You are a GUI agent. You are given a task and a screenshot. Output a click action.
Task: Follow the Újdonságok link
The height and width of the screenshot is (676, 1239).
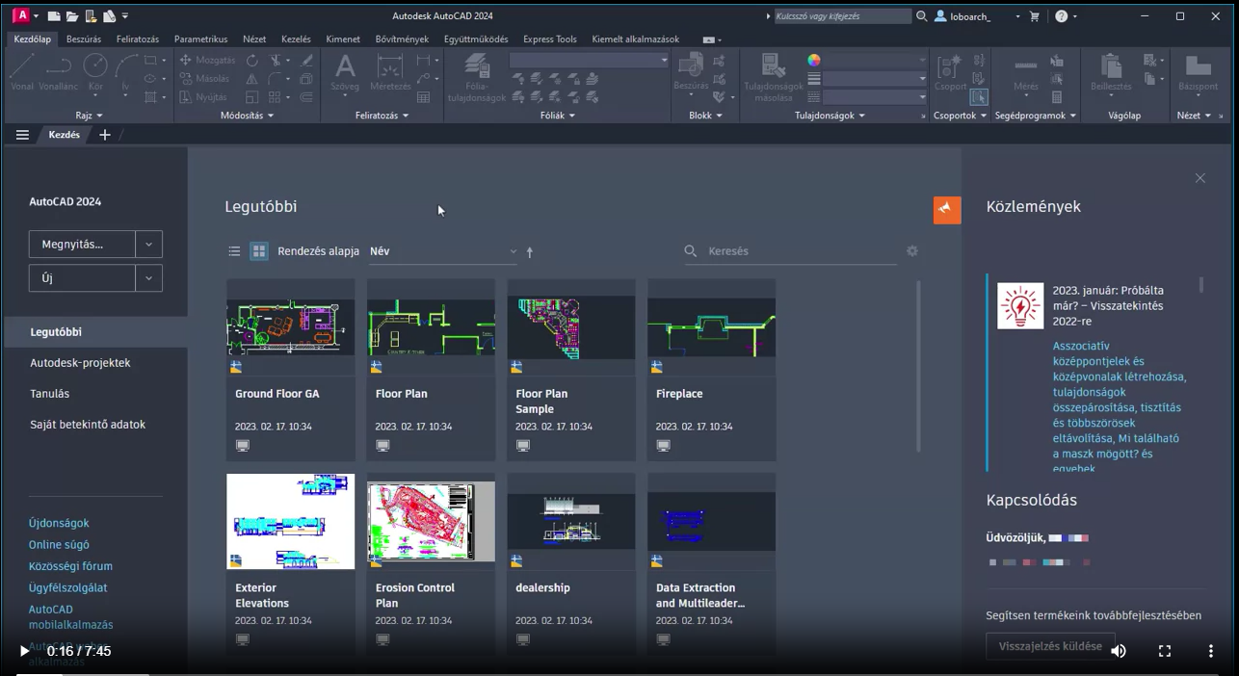point(59,523)
